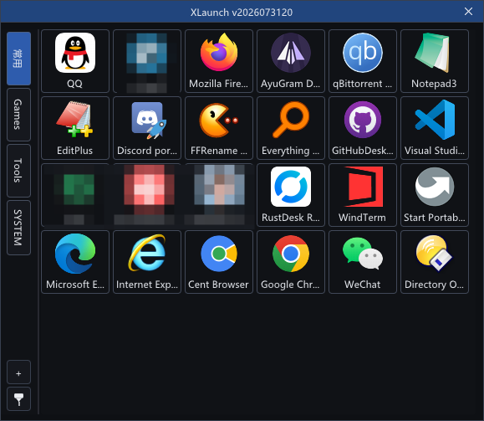Switch to the Tools tab
Viewport: 484px width, 421px height.
click(18, 170)
